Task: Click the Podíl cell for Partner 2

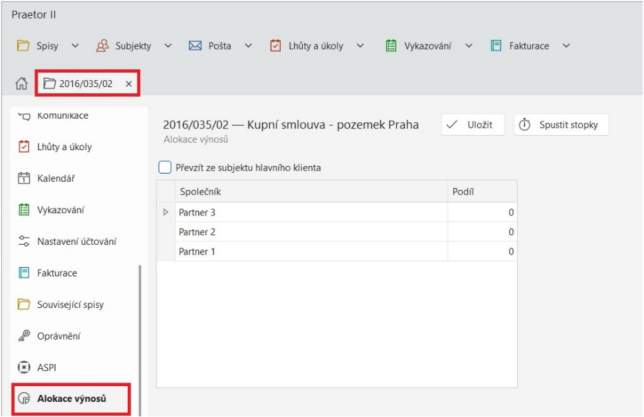Action: (x=482, y=232)
